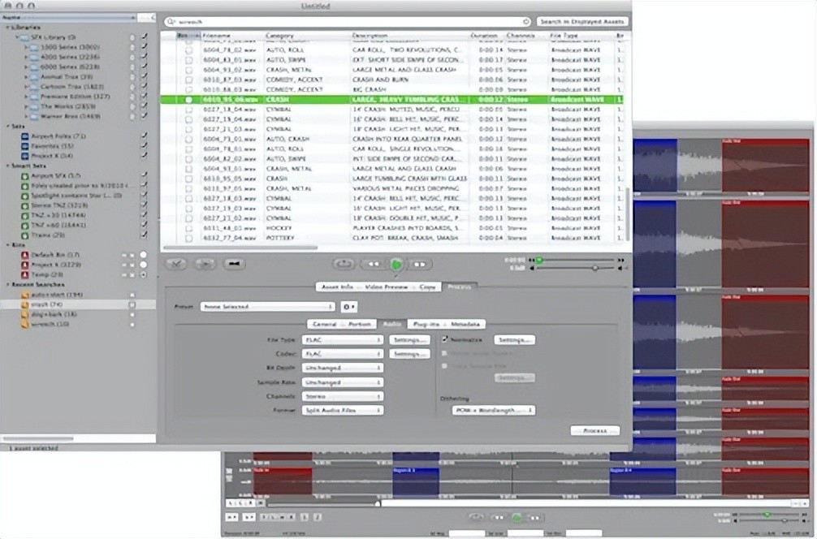The image size is (817, 539).
Task: Click the smash recent search folder icon
Action: 24,304
